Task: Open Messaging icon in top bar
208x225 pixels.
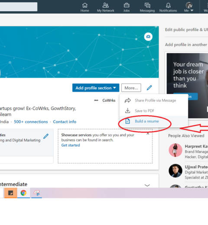Action: (x=147, y=5)
